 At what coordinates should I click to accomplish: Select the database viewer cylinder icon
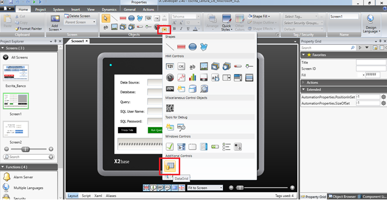point(192,89)
